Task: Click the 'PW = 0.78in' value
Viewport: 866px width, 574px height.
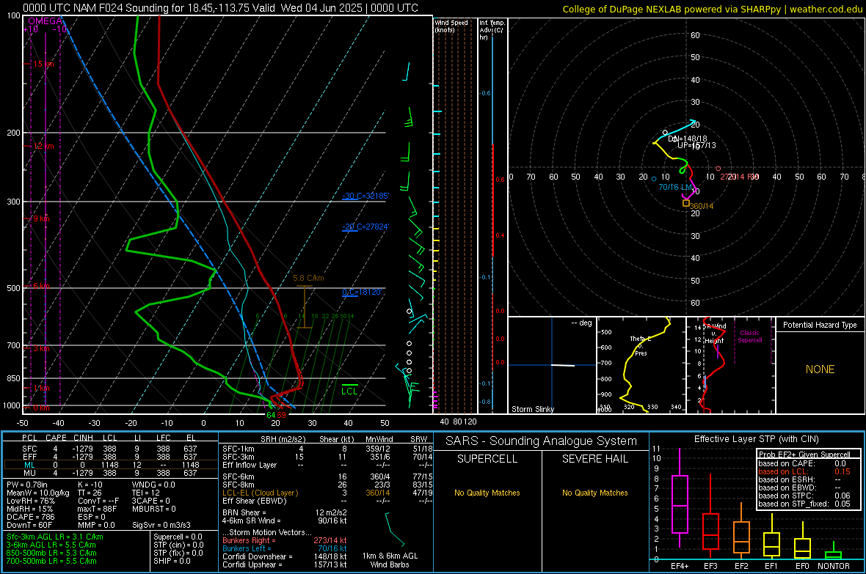Action: (x=27, y=485)
